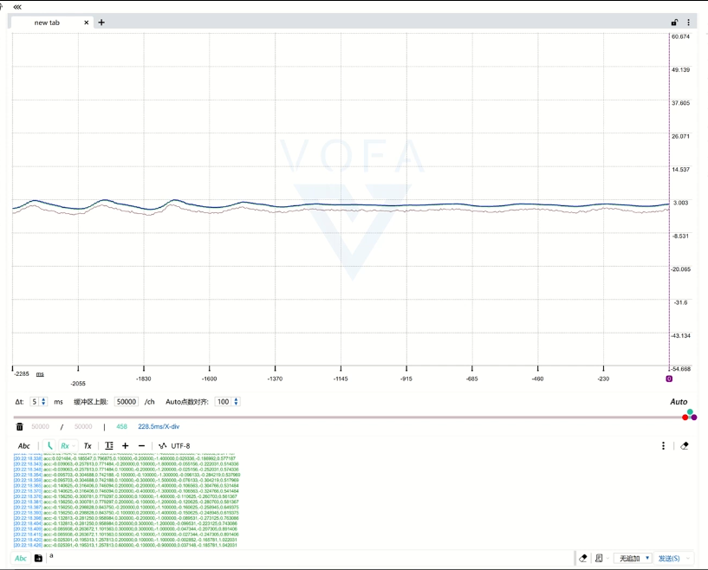This screenshot has width=708, height=570.
Task: Toggle Tx display option
Action: 88,445
